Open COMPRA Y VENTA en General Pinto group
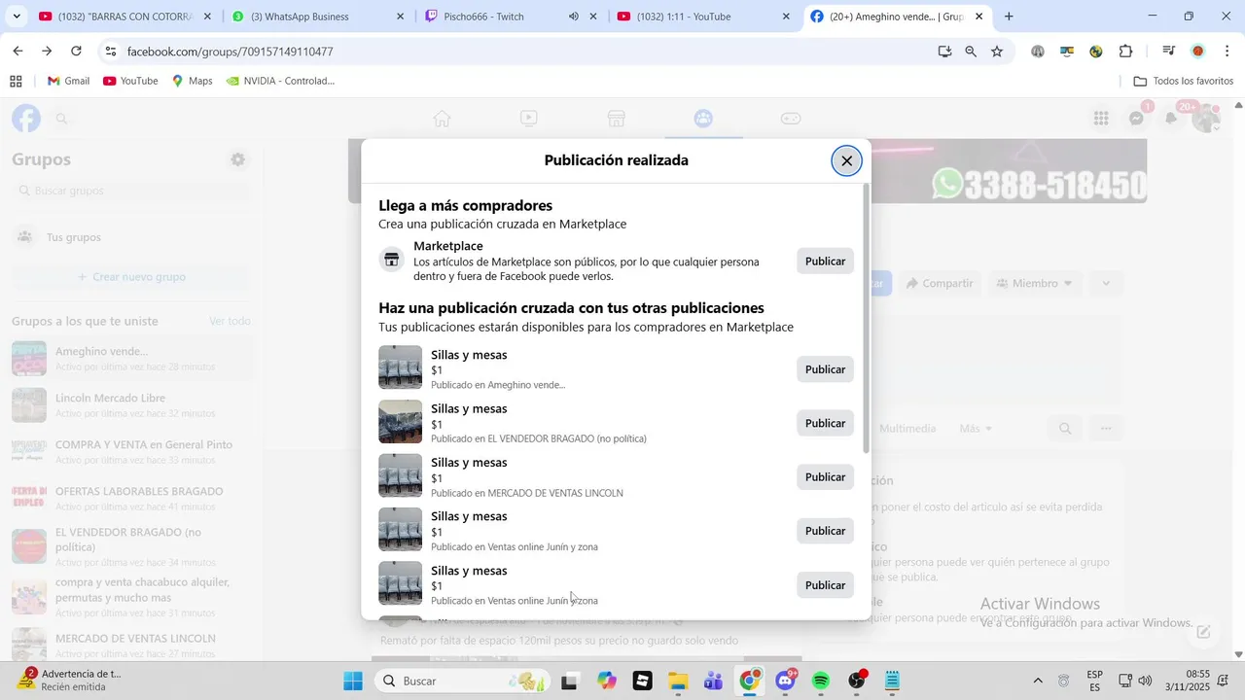This screenshot has height=700, width=1245. coord(130,452)
